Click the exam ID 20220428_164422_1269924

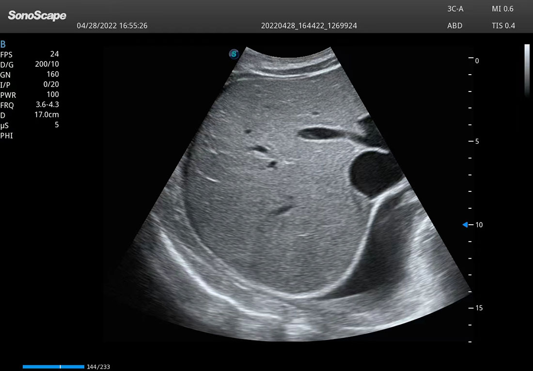309,26
